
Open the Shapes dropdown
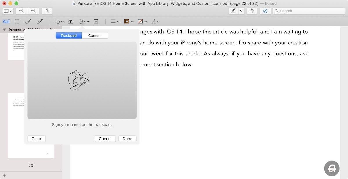(x=59, y=21)
